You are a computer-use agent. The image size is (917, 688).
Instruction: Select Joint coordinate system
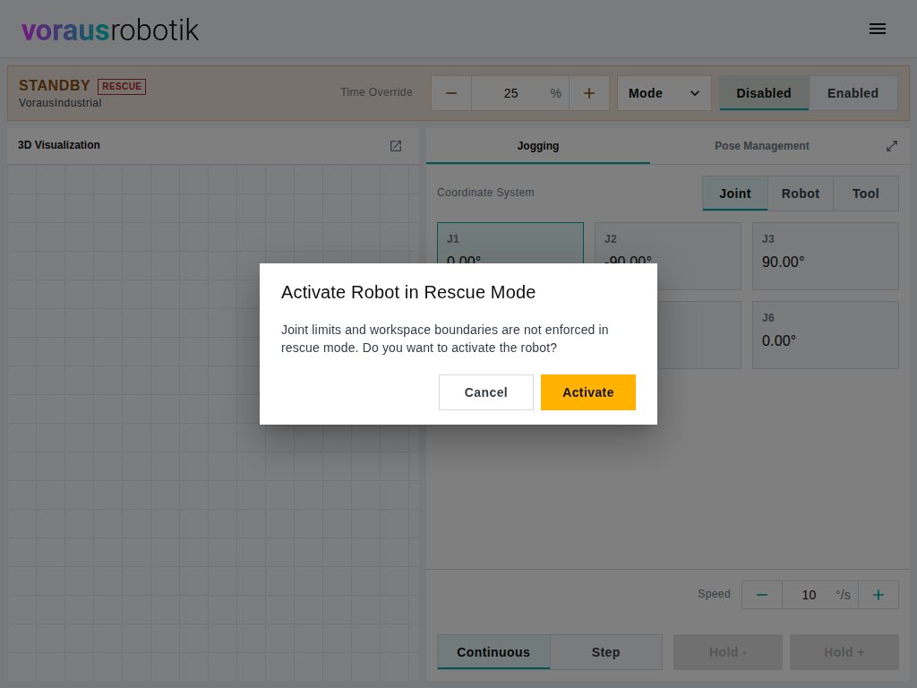735,193
